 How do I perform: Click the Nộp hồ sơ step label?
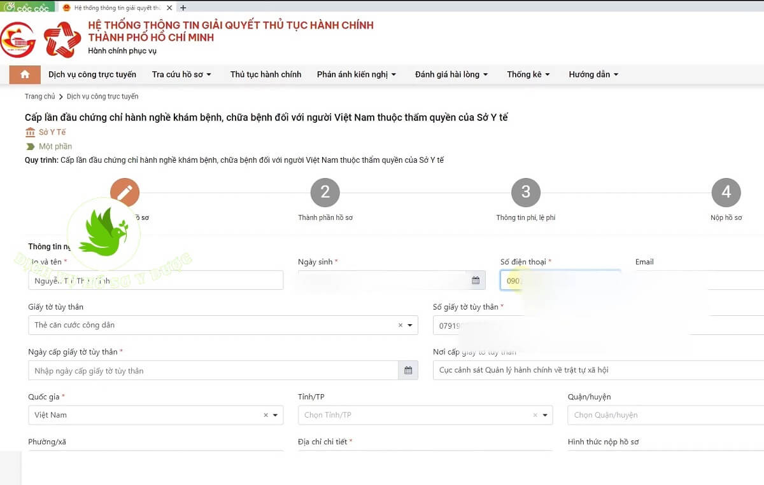tap(726, 217)
